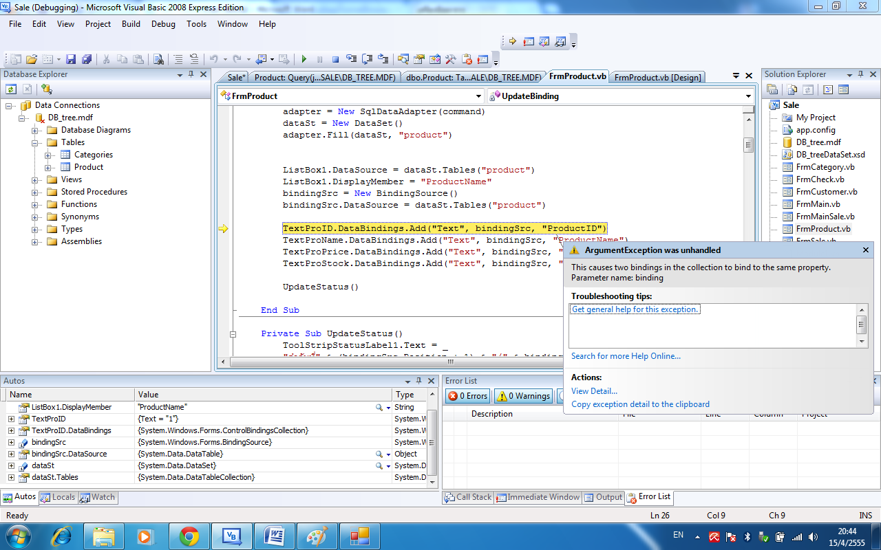Click the Save All toolbar icon

[87, 59]
